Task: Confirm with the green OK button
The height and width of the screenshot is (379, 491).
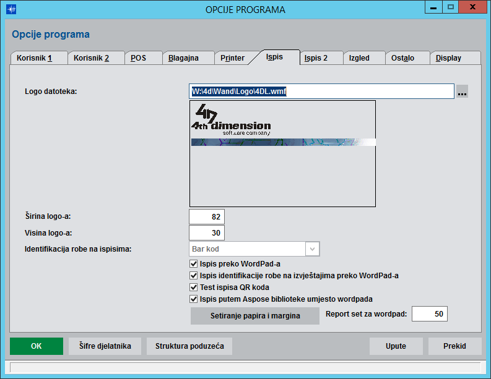Action: 37,346
